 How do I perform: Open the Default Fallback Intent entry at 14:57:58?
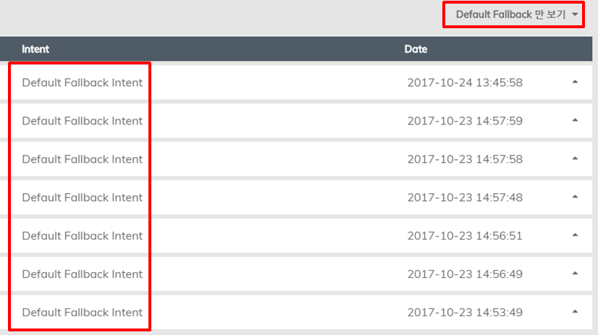click(x=82, y=159)
